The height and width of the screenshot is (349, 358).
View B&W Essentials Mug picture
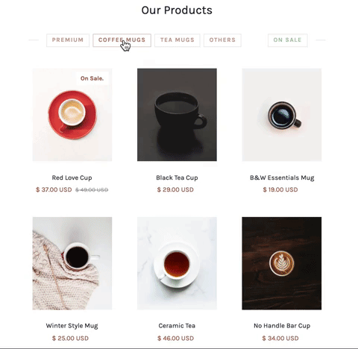[x=282, y=115]
